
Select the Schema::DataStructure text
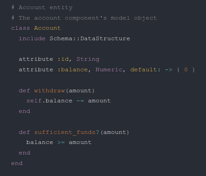point(90,38)
